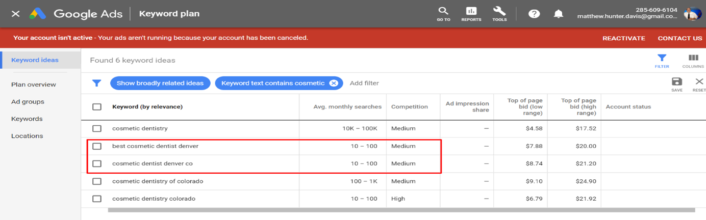Sort by Top of page bid (low range)
The image size is (706, 220).
525,106
